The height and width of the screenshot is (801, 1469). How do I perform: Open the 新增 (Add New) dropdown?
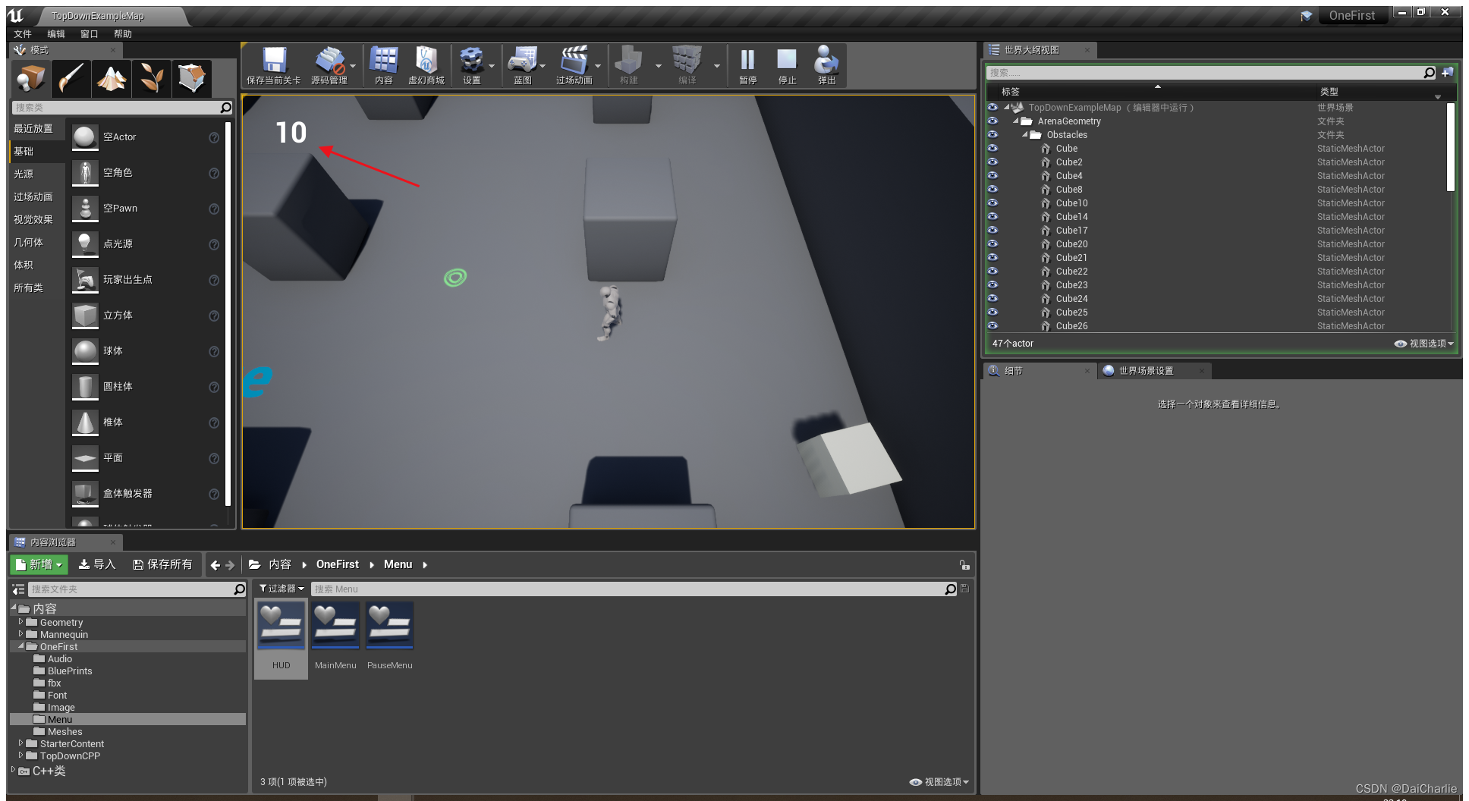coord(38,564)
